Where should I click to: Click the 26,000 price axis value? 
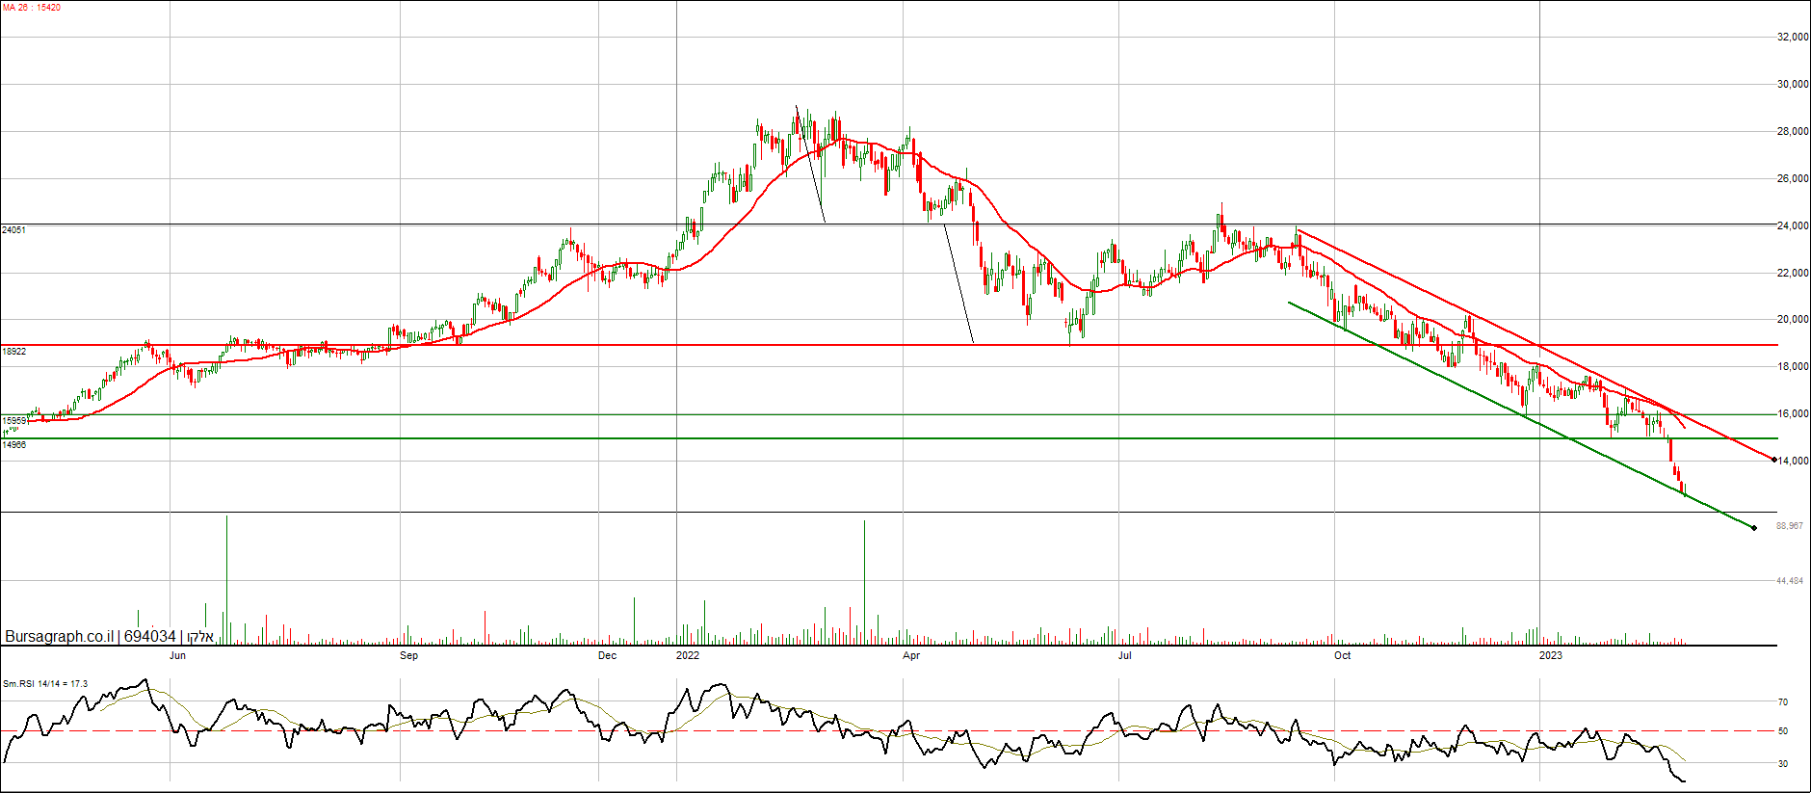coord(1793,178)
